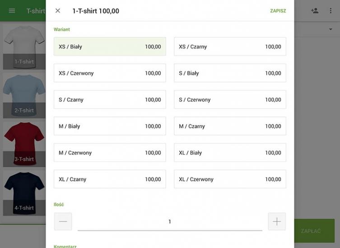This screenshot has width=340, height=248.
Task: Pick the S / Czerwony variant
Action: coord(230,100)
